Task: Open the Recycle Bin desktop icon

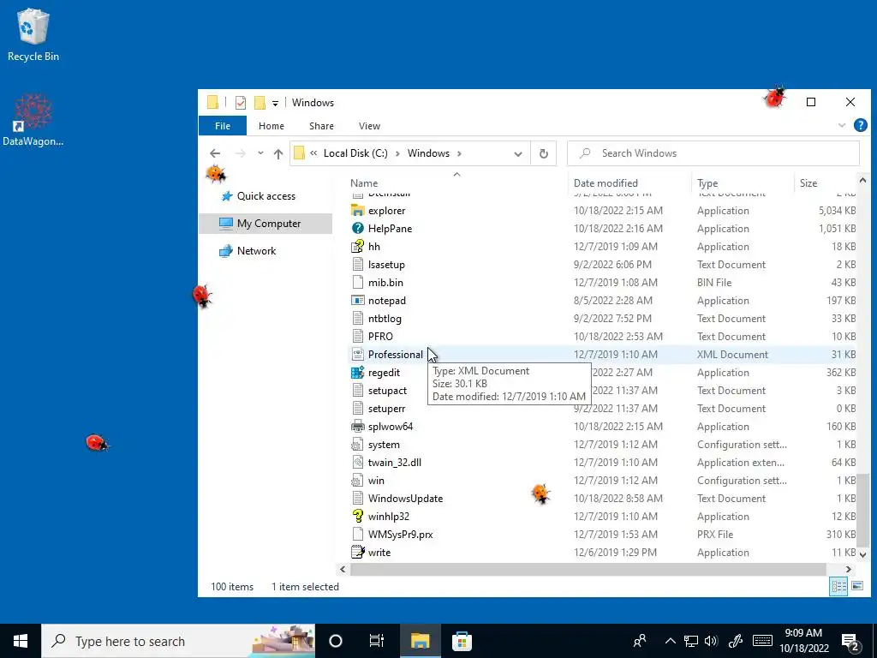Action: 33,34
